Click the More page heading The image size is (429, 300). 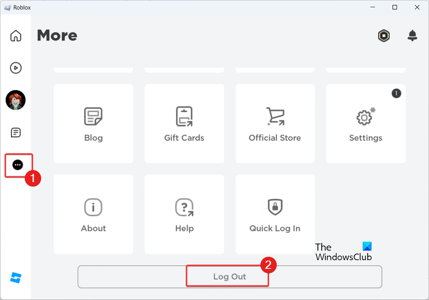(57, 36)
